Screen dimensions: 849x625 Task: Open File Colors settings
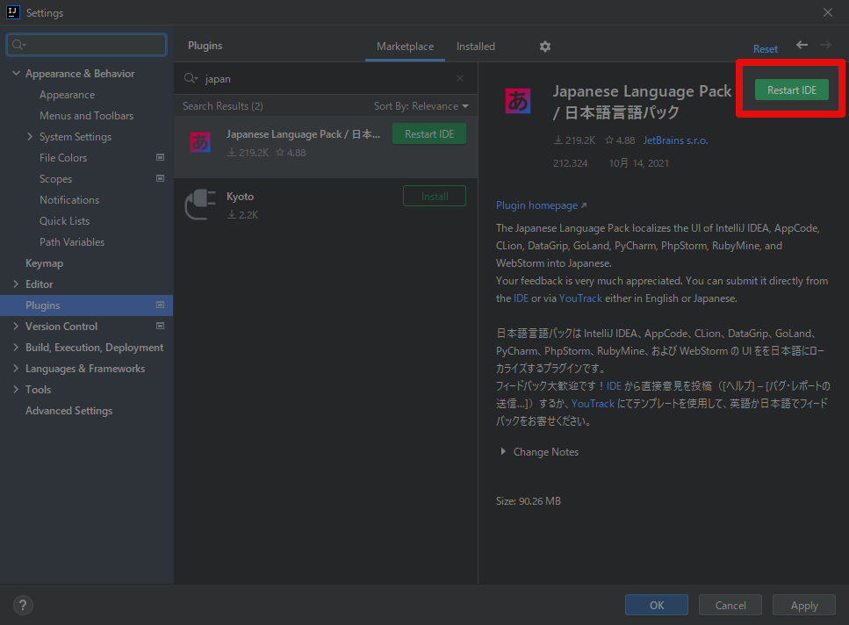[63, 158]
